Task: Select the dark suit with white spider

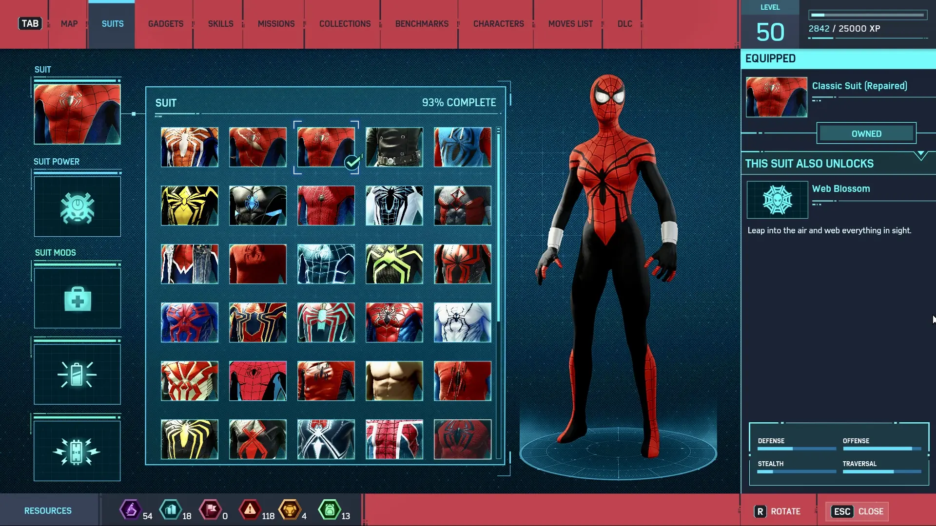Action: [326, 439]
